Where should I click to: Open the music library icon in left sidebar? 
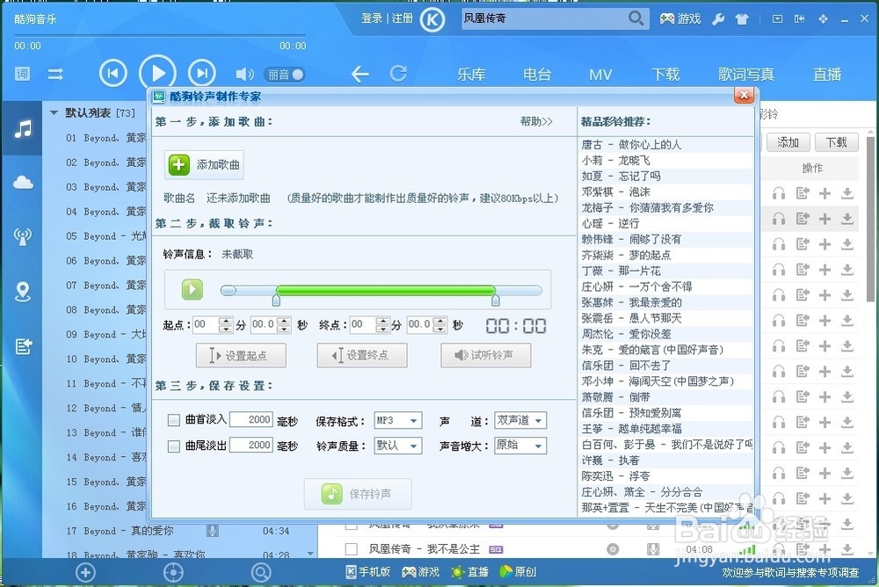(x=22, y=128)
